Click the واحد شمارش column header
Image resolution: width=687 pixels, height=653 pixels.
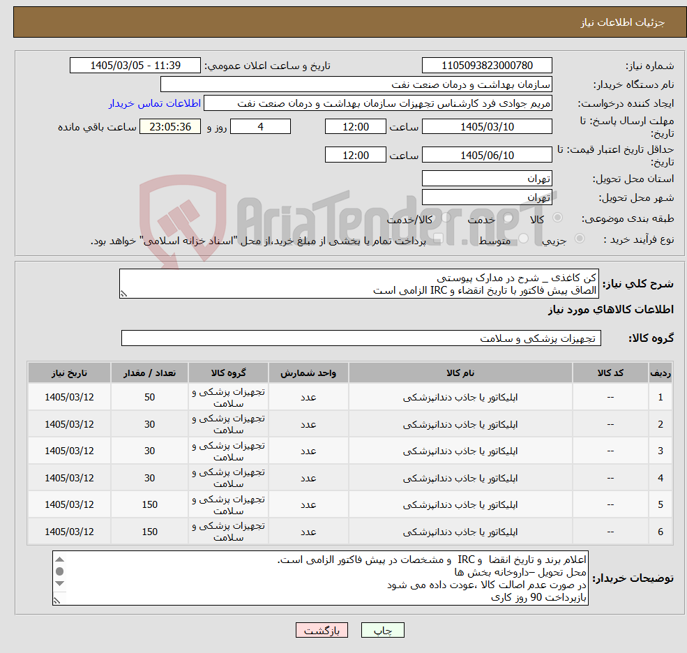pyautogui.click(x=308, y=373)
